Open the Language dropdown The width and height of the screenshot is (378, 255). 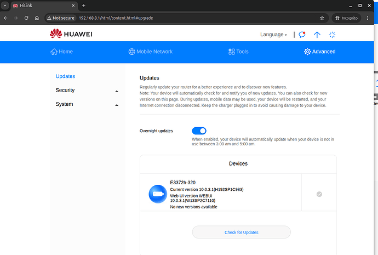[273, 35]
